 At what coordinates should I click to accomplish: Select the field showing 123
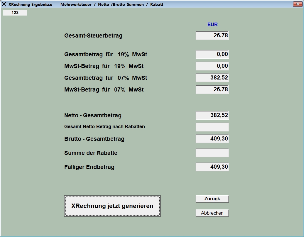pyautogui.click(x=15, y=13)
